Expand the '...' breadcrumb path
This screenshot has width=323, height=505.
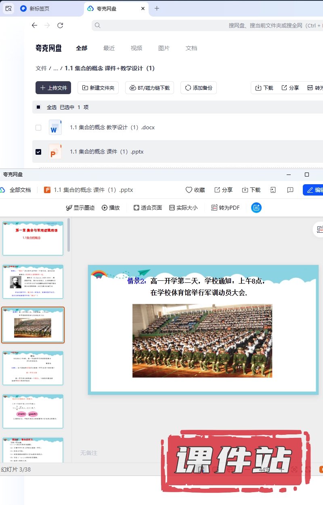[56, 68]
